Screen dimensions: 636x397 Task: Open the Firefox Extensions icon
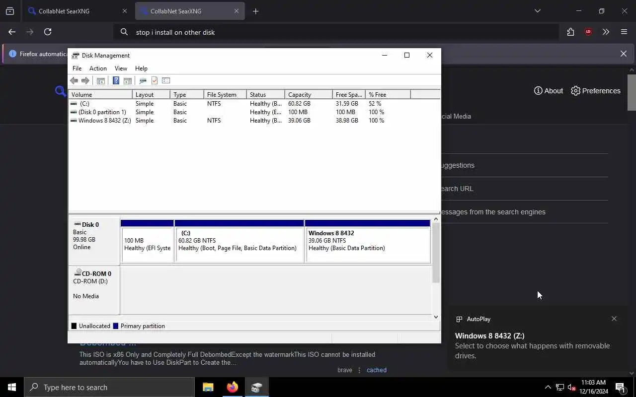570,32
